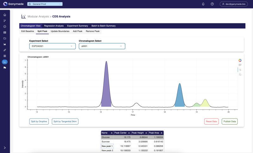Open the area chart sidebar icon

5,44
